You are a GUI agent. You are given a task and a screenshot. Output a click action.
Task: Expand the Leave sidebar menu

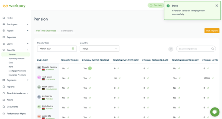click(28, 44)
